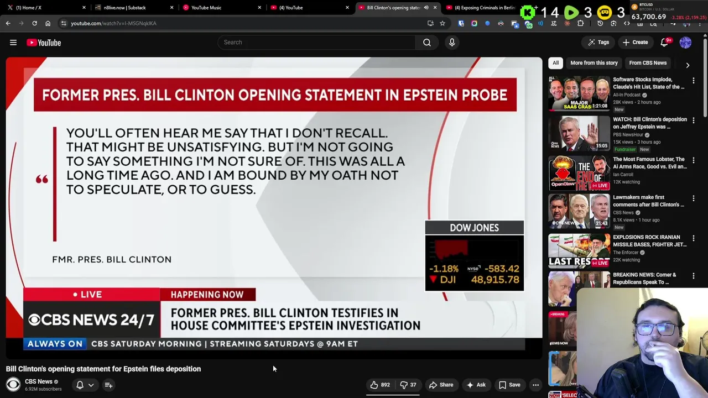The width and height of the screenshot is (708, 398).
Task: Open options for The Most Famous Lobster
Action: pos(694,160)
